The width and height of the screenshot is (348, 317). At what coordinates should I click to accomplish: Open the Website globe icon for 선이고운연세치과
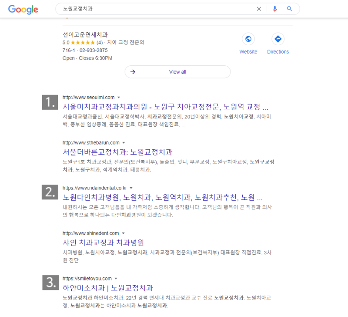click(x=248, y=39)
